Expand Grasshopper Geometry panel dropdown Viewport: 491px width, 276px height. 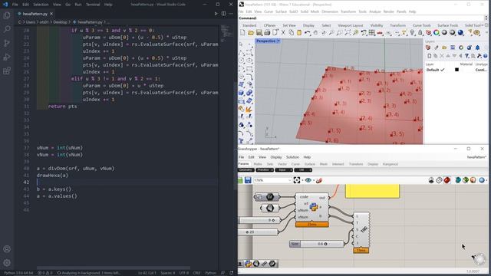(245, 170)
